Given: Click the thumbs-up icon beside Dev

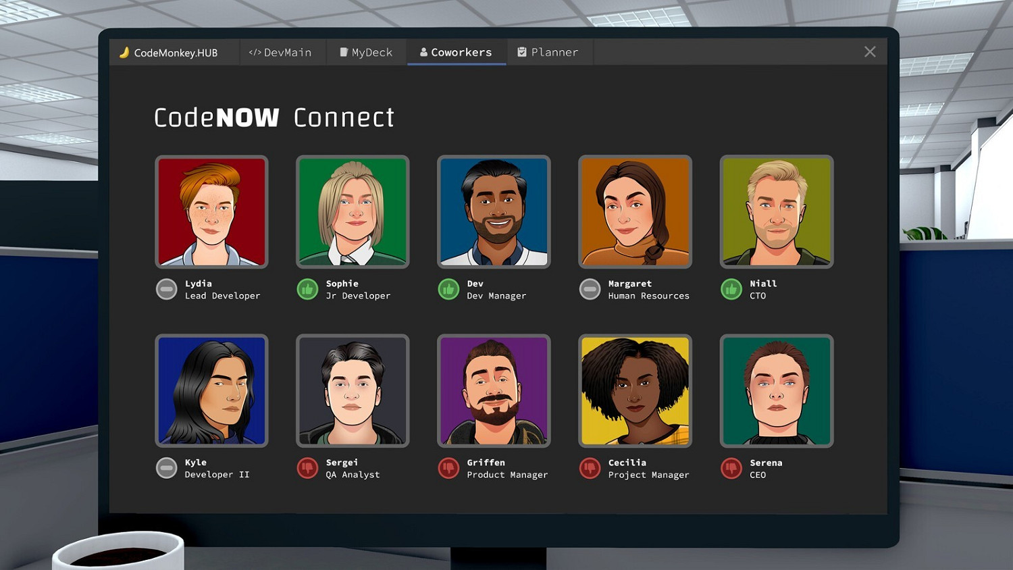Looking at the screenshot, I should point(448,289).
